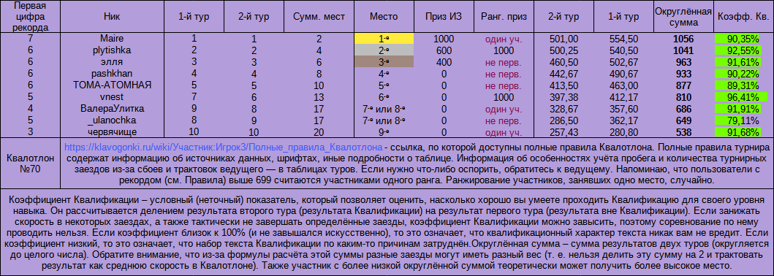The width and height of the screenshot is (774, 276).
Task: Click the score "540,50"
Action: click(623, 50)
